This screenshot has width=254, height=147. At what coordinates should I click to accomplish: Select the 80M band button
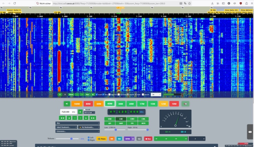click(88, 104)
